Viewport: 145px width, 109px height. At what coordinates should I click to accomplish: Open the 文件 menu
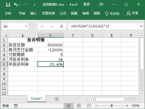(8, 13)
